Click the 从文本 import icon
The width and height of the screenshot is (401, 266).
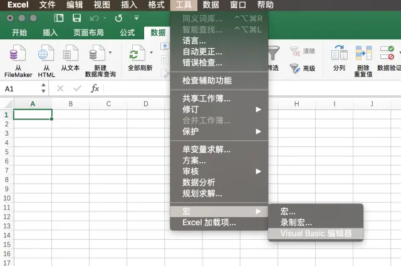click(x=70, y=53)
